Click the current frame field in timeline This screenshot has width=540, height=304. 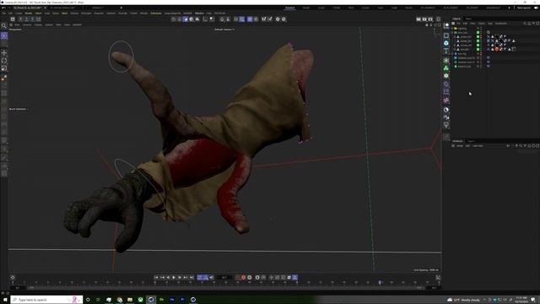[x=224, y=278]
